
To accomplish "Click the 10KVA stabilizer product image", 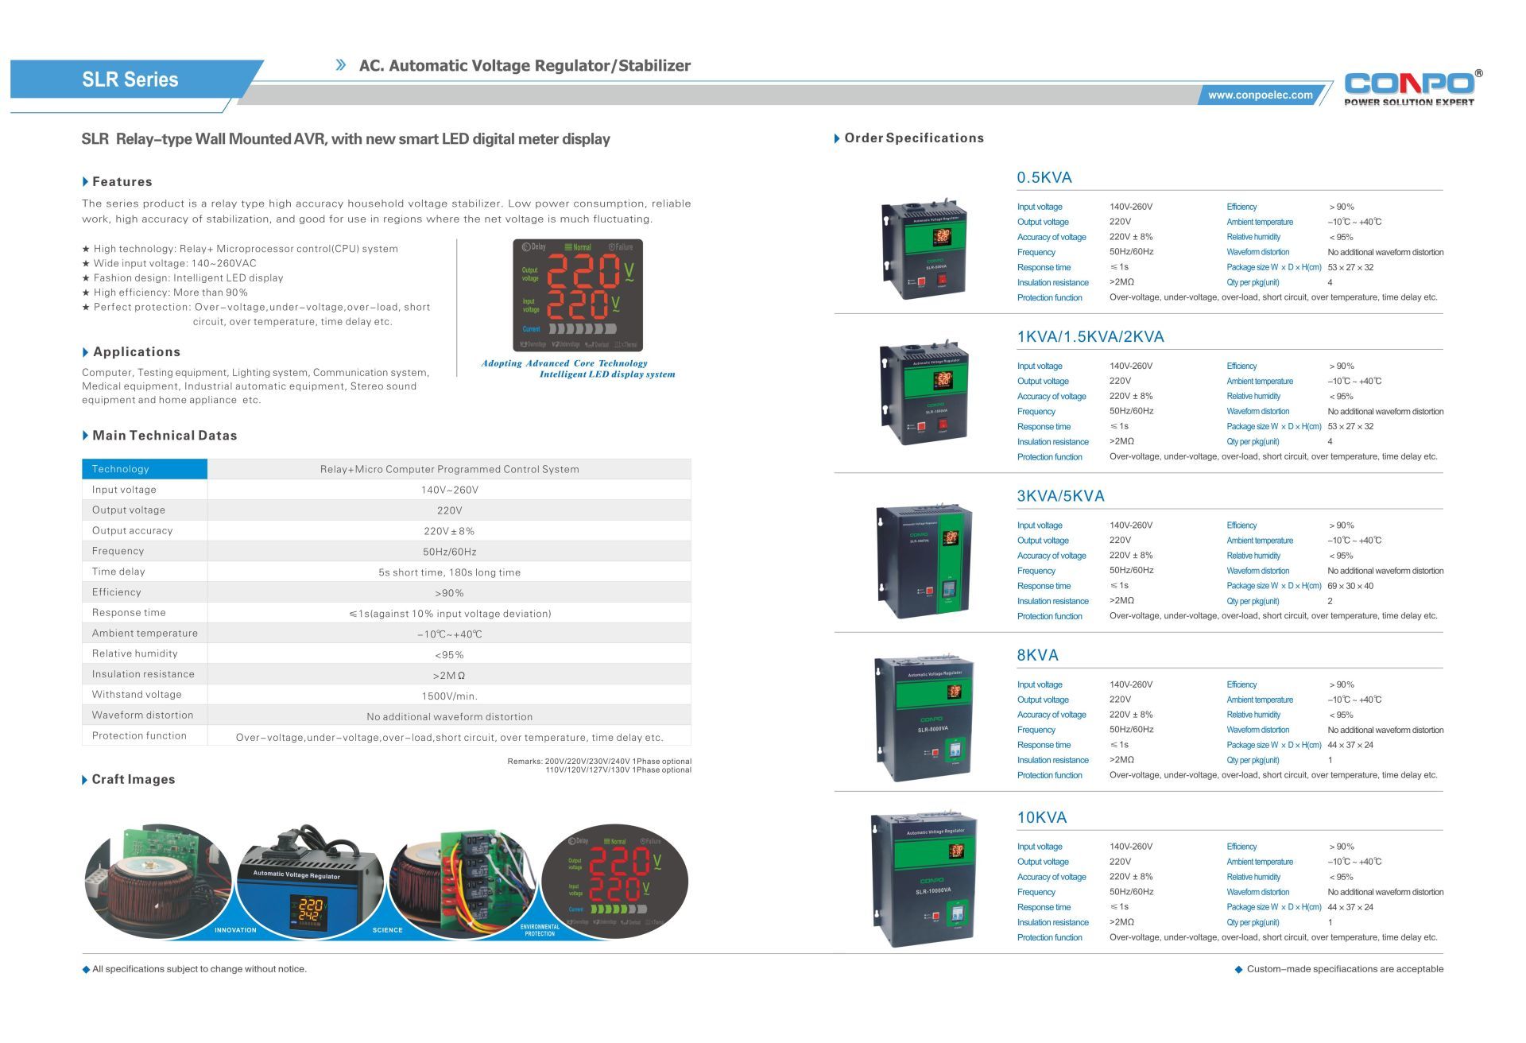I will (x=924, y=878).
